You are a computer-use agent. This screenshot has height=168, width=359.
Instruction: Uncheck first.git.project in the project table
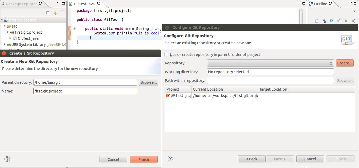pos(168,95)
